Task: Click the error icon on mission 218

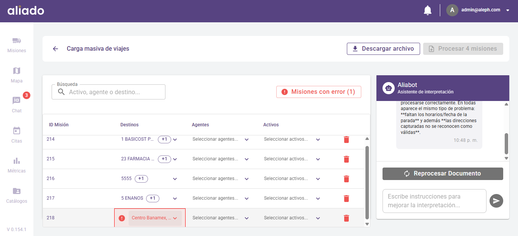Action: click(121, 218)
